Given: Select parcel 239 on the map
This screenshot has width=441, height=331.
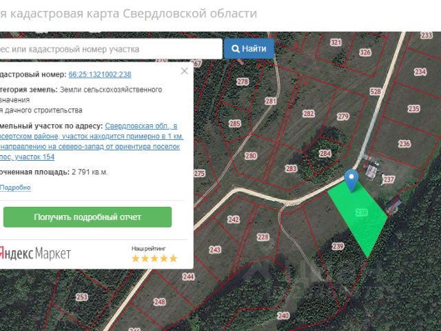Looking at the screenshot, I should coord(338,246).
